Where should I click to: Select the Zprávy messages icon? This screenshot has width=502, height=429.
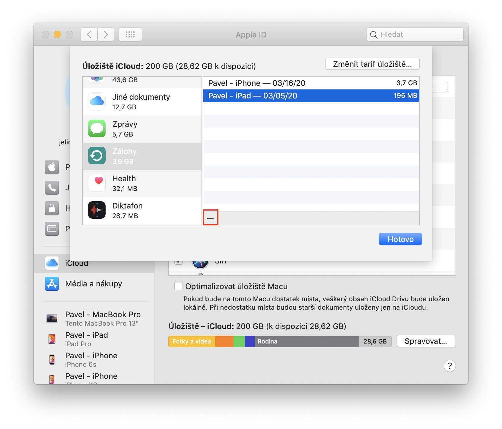[x=97, y=128]
